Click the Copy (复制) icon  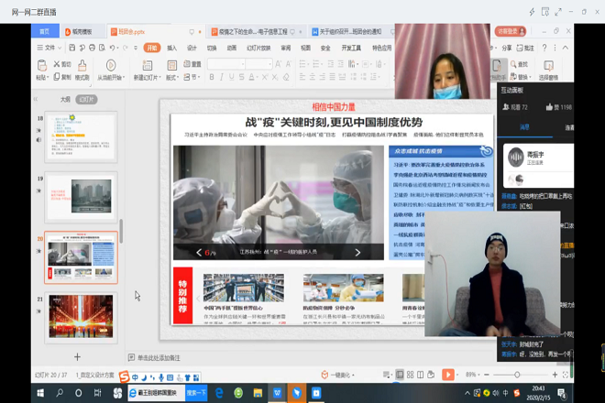coord(57,77)
